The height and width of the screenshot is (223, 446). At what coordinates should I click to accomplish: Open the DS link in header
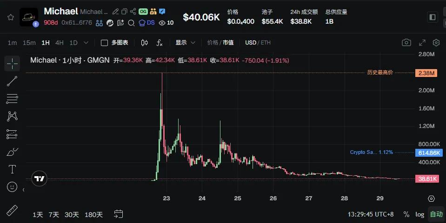pyautogui.click(x=146, y=23)
